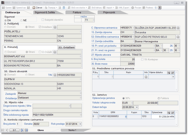Select the Deklaracija tab

[x=13, y=12]
